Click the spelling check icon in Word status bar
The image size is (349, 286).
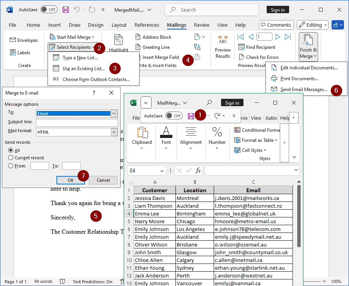tap(63, 281)
